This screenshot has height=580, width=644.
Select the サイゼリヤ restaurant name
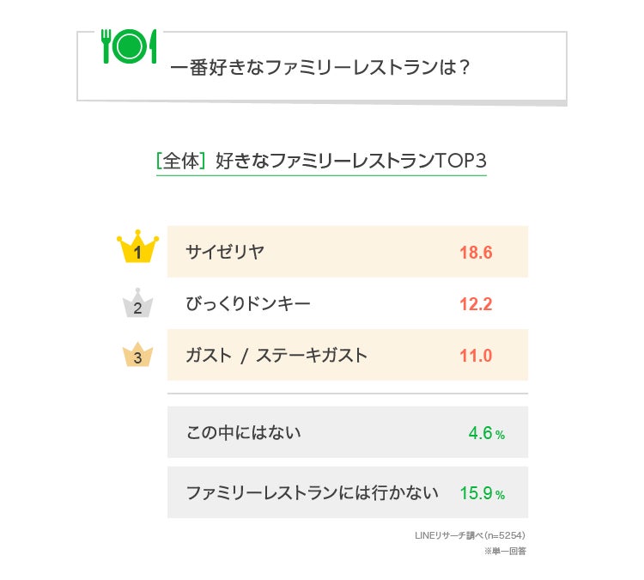(x=225, y=252)
